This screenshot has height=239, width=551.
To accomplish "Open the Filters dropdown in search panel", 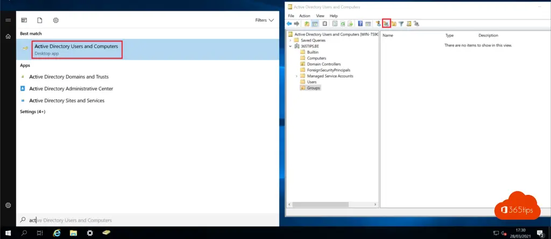I will (x=264, y=20).
